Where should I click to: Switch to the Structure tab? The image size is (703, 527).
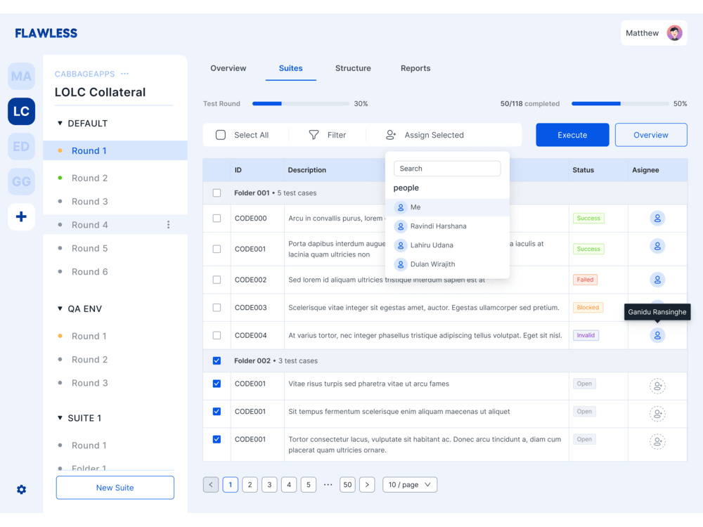click(353, 68)
